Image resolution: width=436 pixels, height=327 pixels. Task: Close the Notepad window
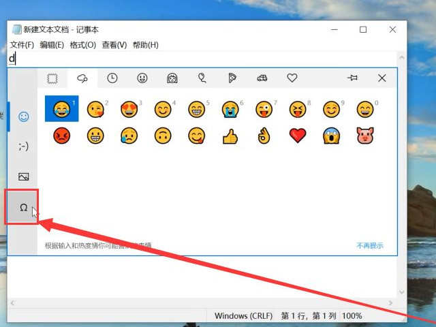click(392, 29)
